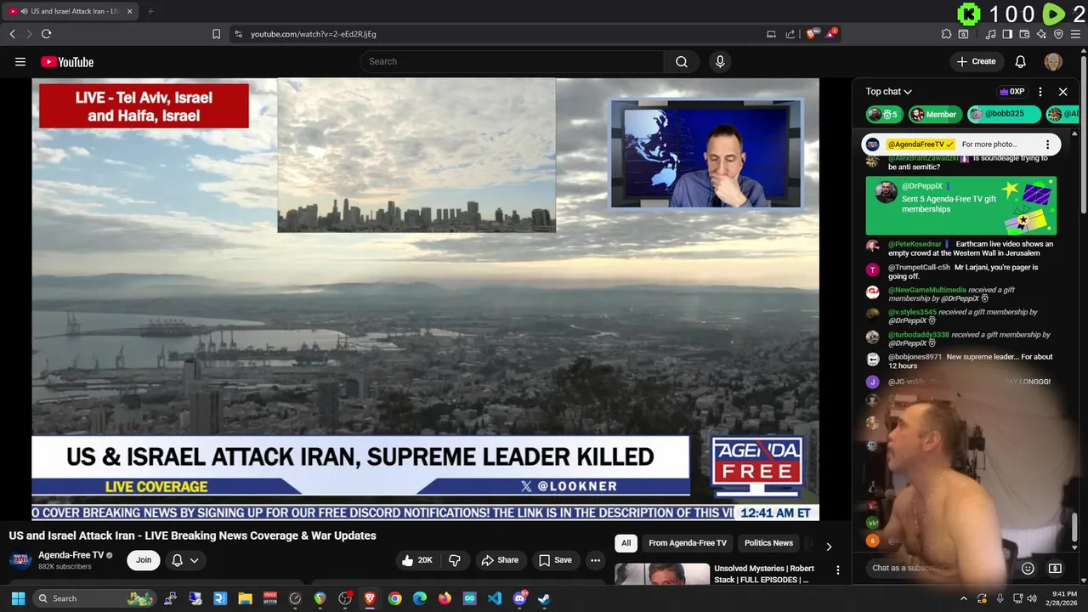Open the pinned AgendaFreeTV message options
Screen dimensions: 1088x612
[x=1047, y=144]
